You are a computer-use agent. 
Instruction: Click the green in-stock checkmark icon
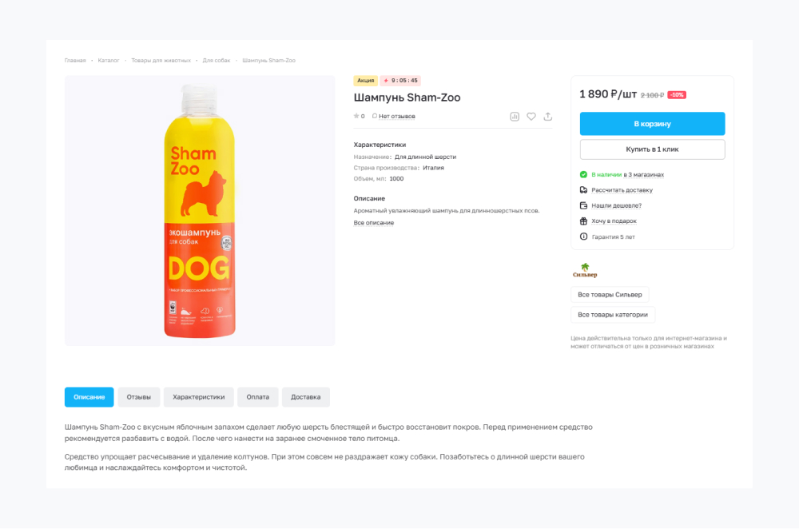click(x=583, y=174)
